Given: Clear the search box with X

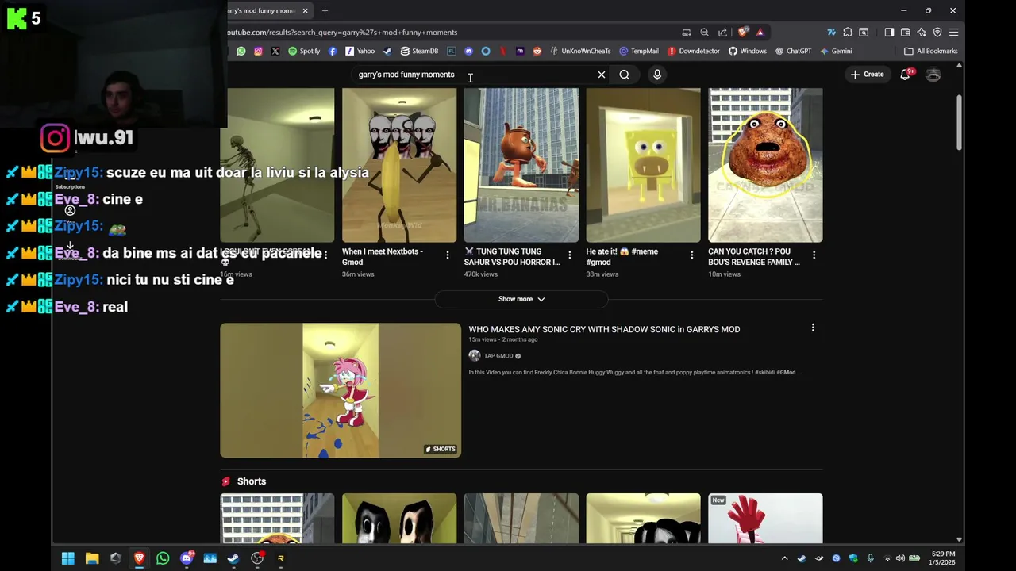Looking at the screenshot, I should click(x=602, y=75).
